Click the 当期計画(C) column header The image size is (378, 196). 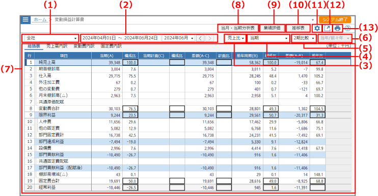(x=154, y=56)
